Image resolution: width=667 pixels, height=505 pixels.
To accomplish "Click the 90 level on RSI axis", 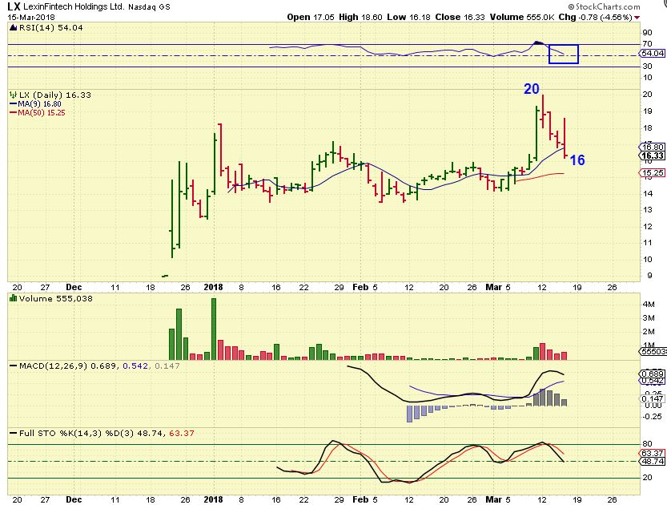I will [647, 33].
